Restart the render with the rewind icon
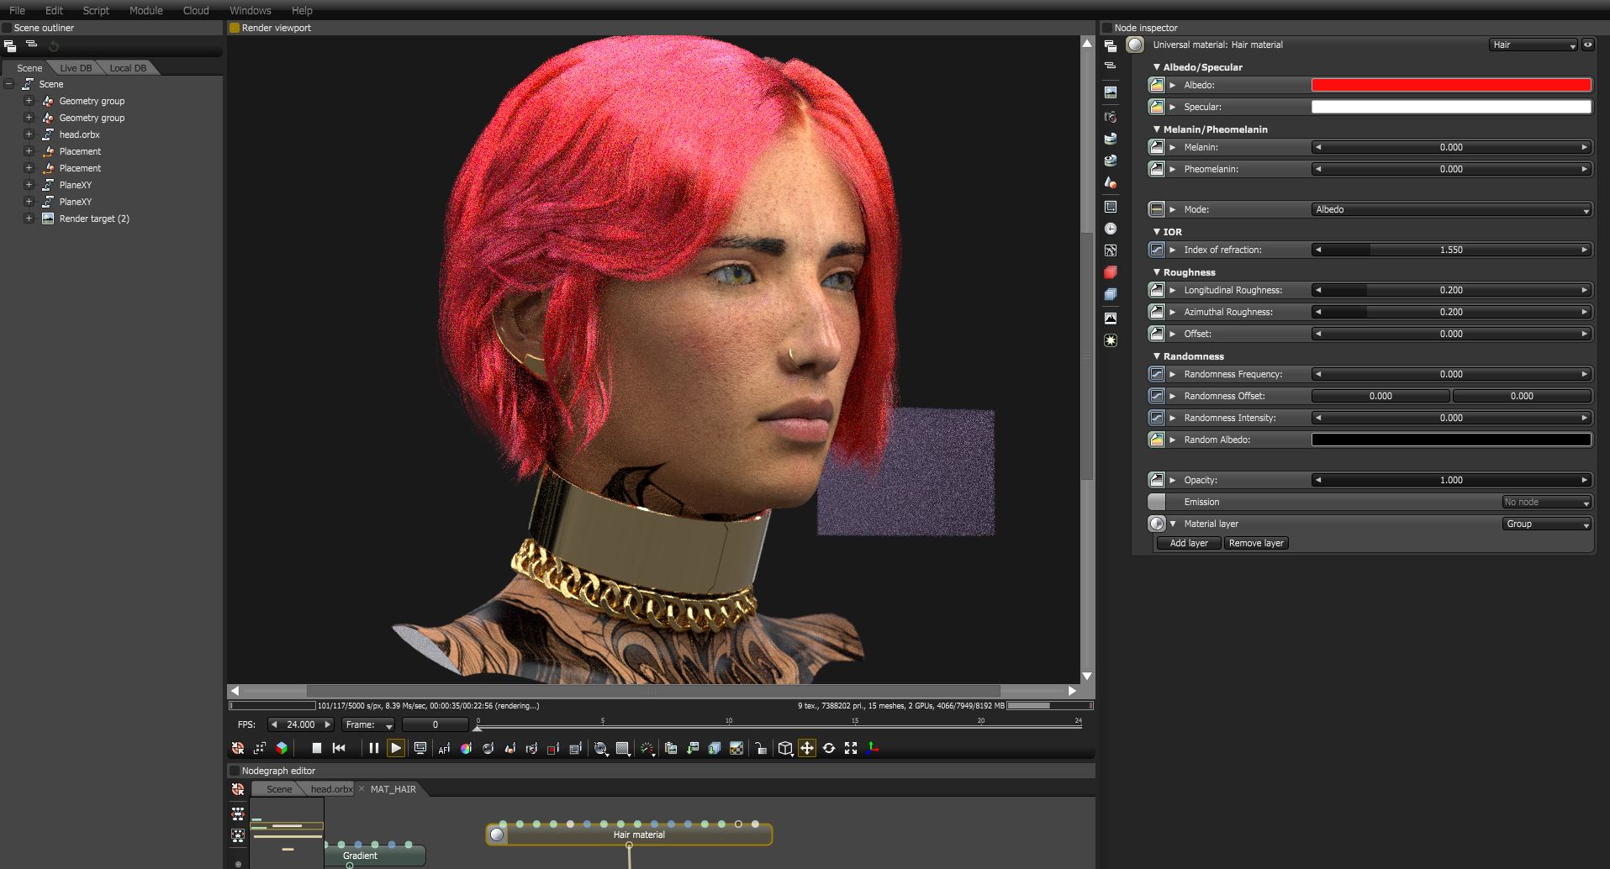 339,748
